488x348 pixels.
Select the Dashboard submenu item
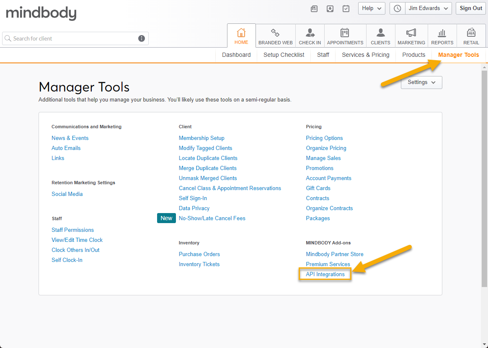236,55
